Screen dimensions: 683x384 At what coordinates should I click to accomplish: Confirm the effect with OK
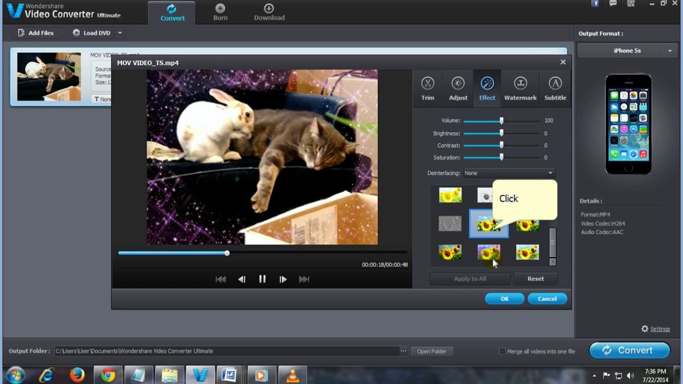click(504, 299)
